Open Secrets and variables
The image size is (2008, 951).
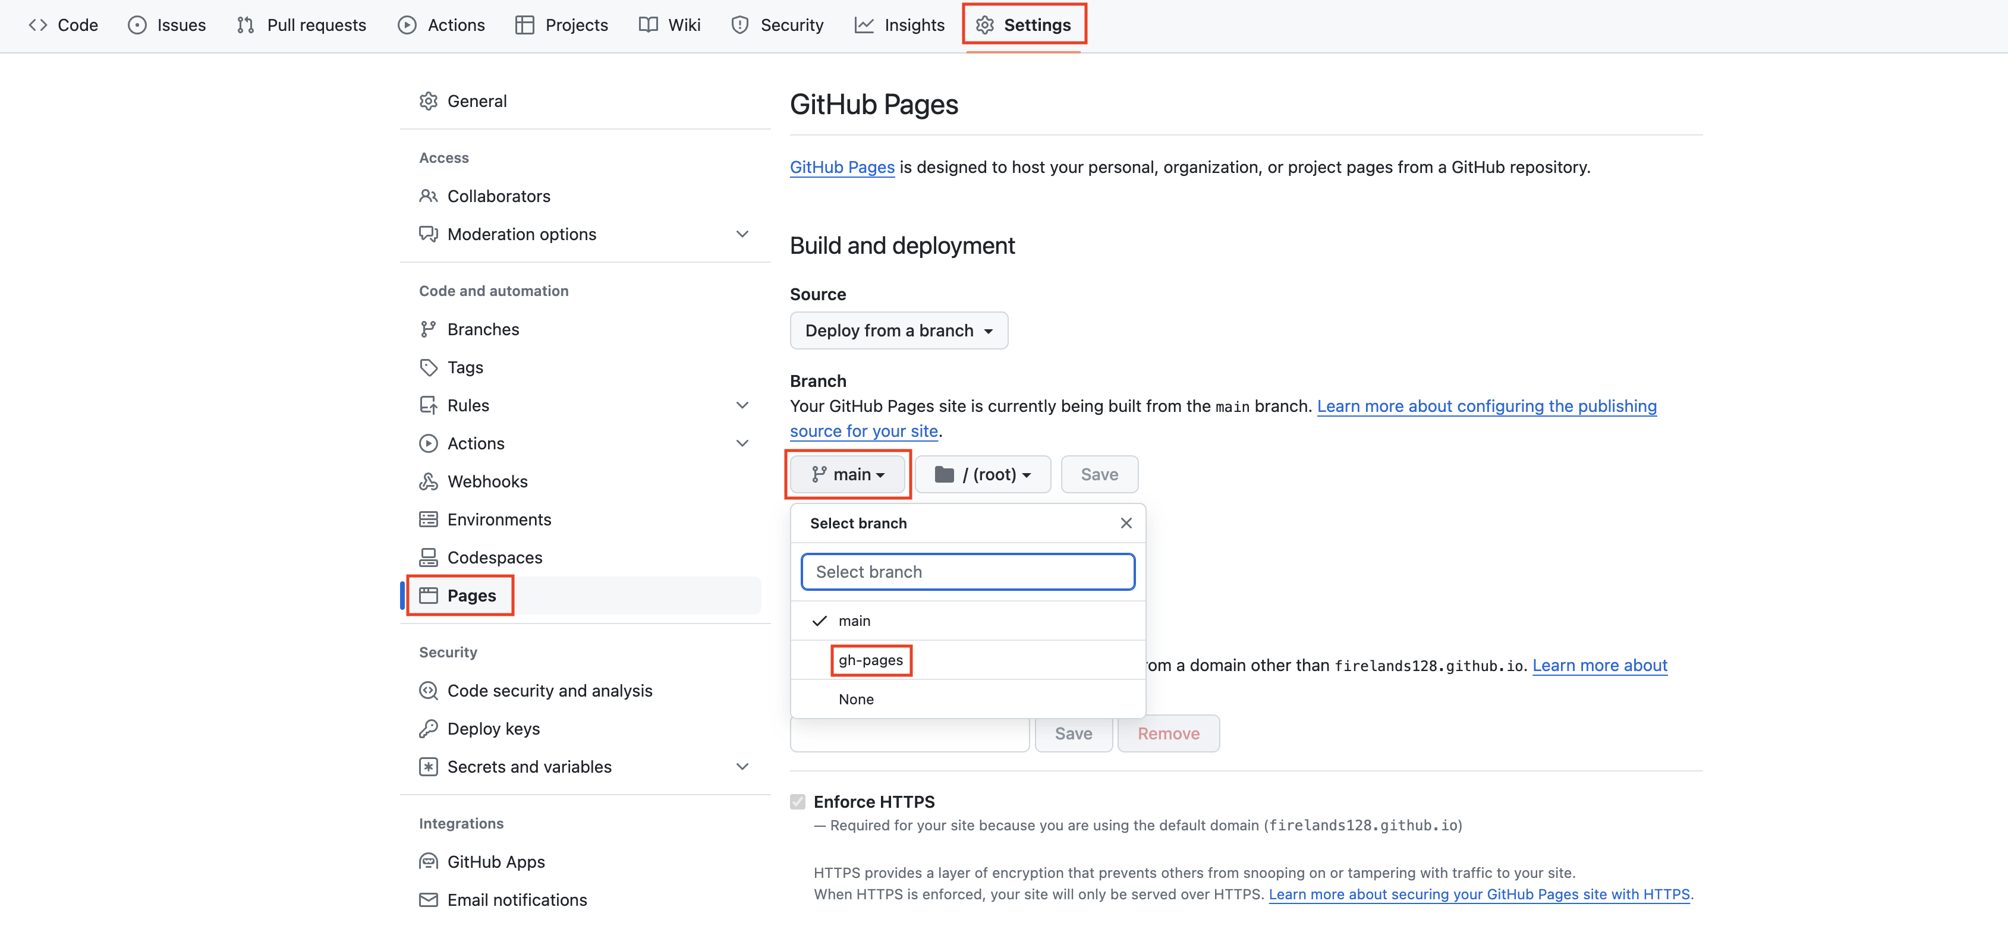[x=580, y=768]
